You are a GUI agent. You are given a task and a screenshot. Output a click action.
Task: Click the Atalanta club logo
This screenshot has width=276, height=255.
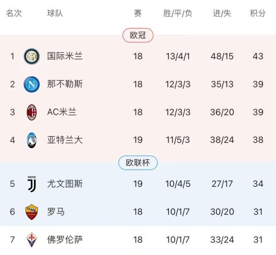point(31,140)
